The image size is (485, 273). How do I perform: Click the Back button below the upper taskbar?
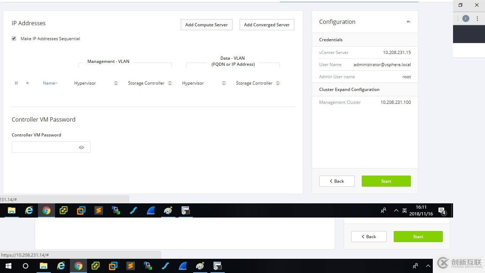(369, 236)
